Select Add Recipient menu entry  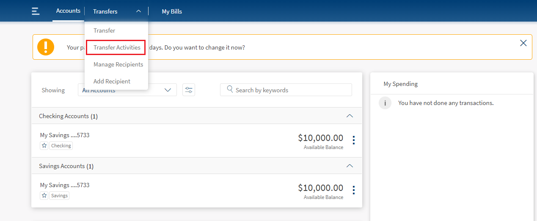[112, 81]
